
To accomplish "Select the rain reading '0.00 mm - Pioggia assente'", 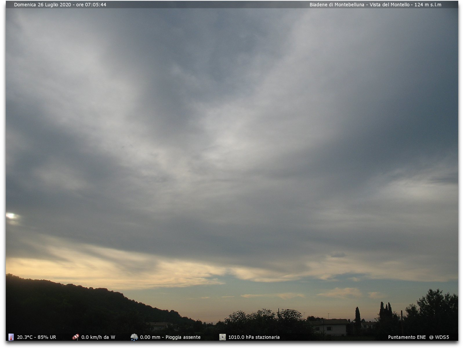I will pyautogui.click(x=170, y=337).
